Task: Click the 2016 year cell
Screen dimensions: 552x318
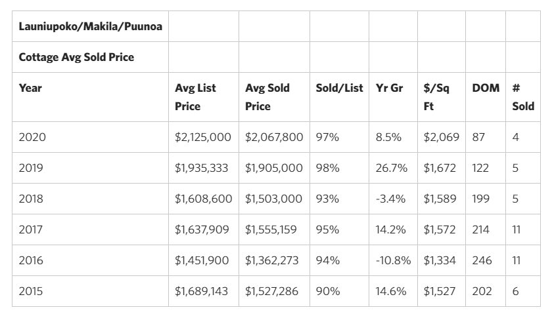Action: point(32,260)
